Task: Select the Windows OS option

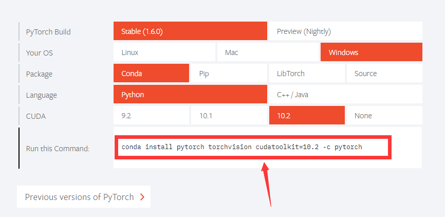Action: (371, 52)
